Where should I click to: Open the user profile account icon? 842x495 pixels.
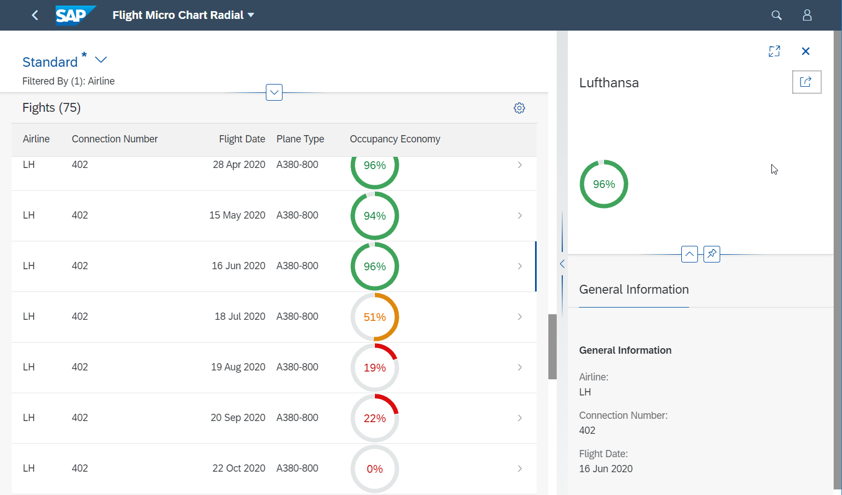(x=807, y=15)
